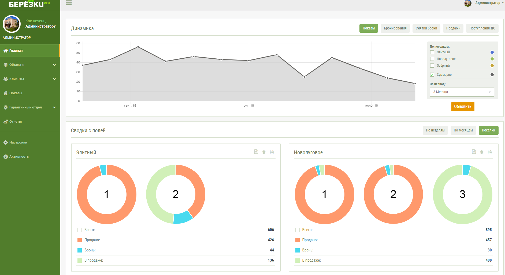
Task: Open export file icon in Элитный card
Action: pyautogui.click(x=272, y=152)
